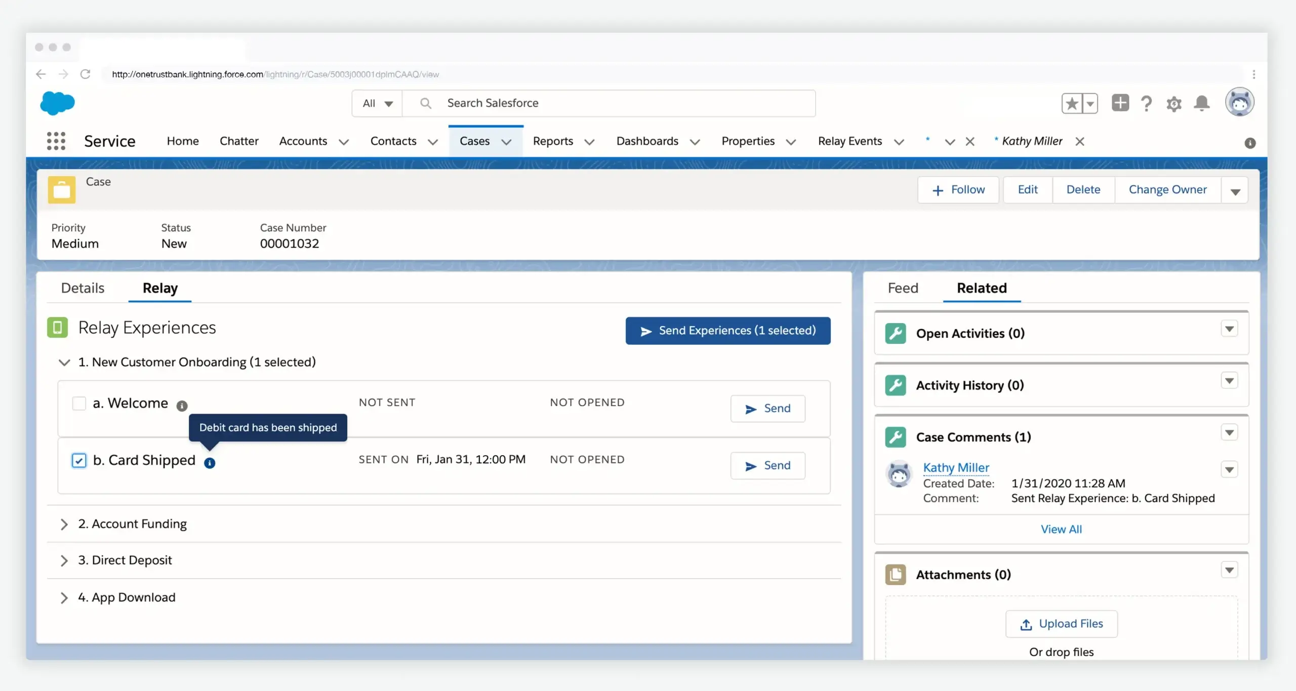This screenshot has width=1296, height=691.
Task: Open the Kathy Miller comment row menu
Action: point(1229,470)
